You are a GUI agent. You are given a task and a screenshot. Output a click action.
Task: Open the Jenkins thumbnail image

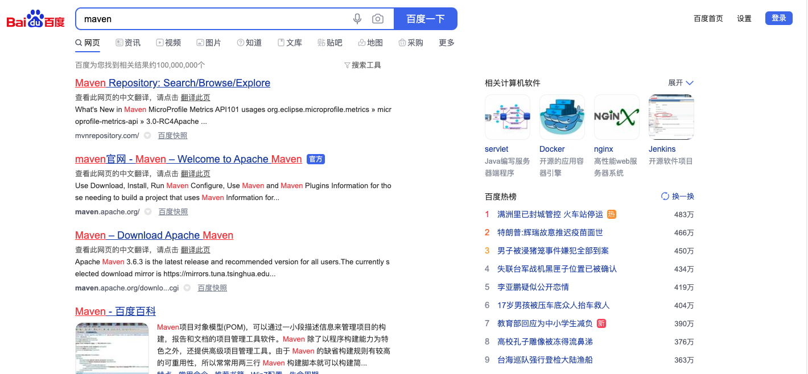671,117
